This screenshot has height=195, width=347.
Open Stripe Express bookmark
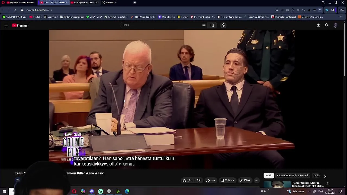(x=167, y=17)
